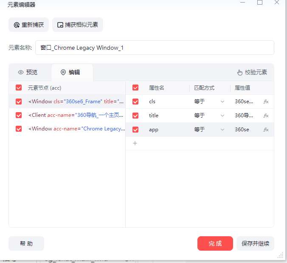Click the 元素名称 input field
287x263 pixels.
155,48
